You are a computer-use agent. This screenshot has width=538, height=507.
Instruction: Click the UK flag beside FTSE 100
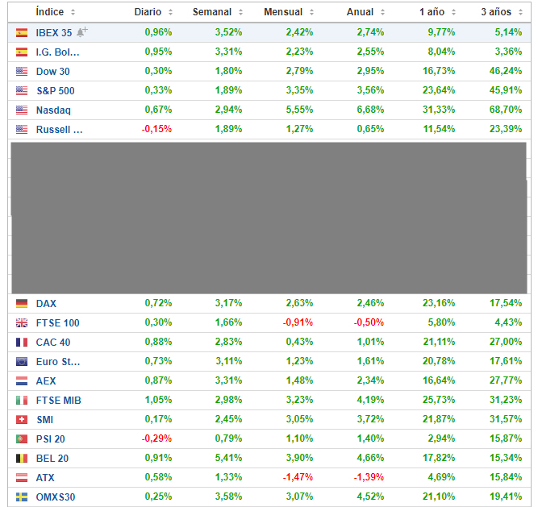(x=22, y=323)
